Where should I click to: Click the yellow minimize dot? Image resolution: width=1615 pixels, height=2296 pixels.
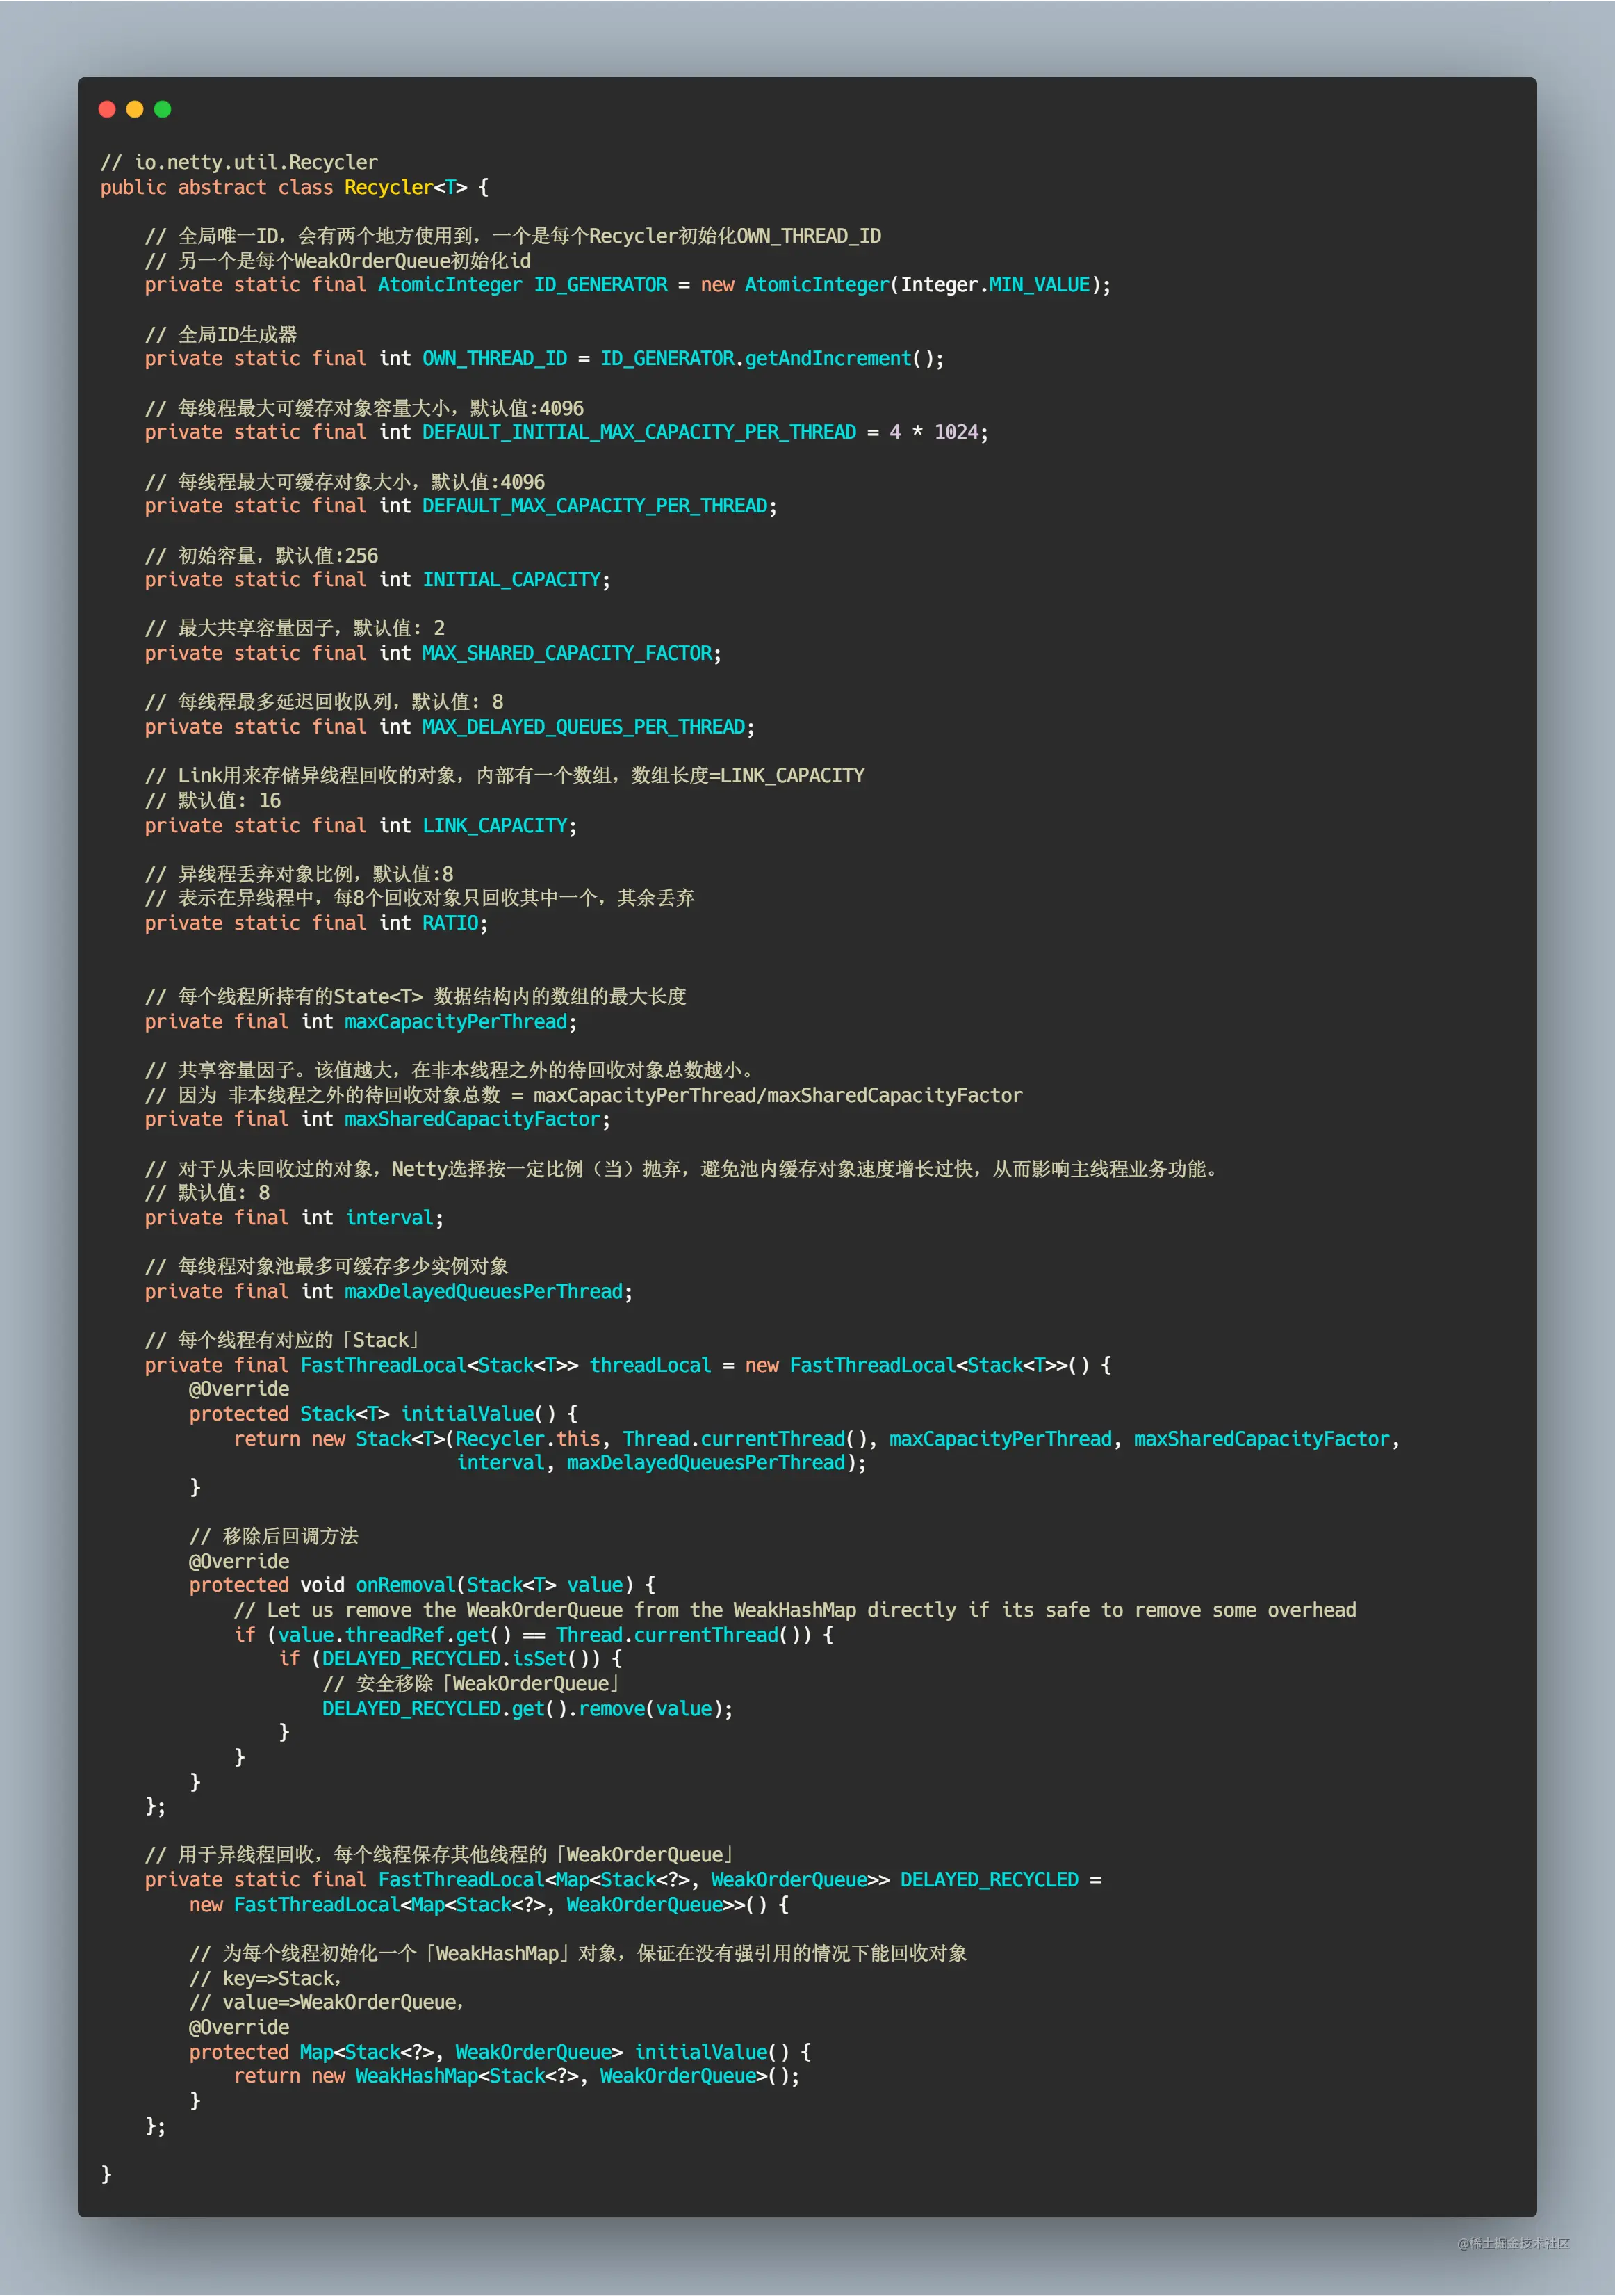click(135, 109)
